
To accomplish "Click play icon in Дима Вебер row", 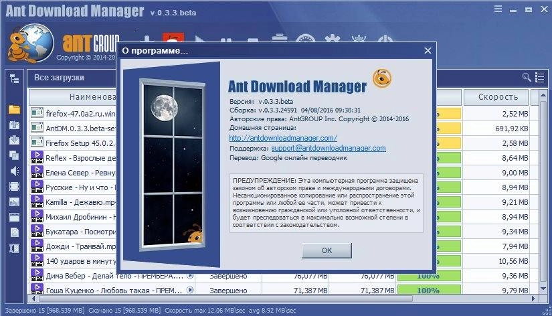I will [x=190, y=275].
